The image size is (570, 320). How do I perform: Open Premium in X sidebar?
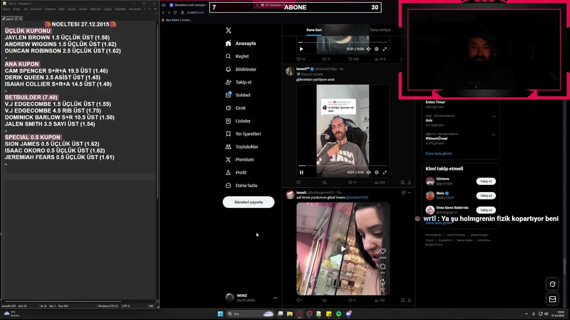[x=240, y=160]
